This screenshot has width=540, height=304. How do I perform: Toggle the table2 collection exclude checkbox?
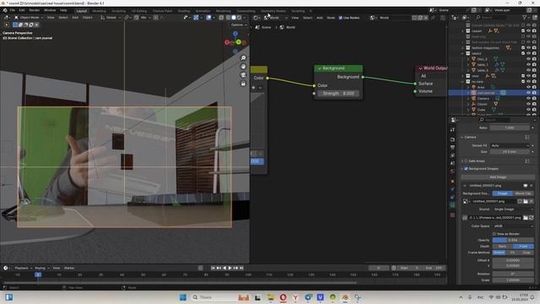click(523, 53)
